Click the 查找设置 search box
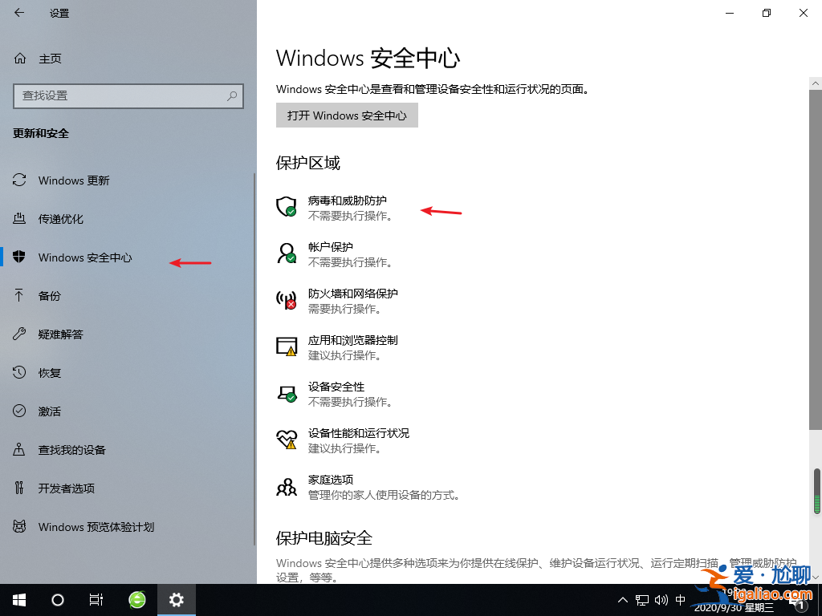The image size is (822, 616). (x=128, y=96)
